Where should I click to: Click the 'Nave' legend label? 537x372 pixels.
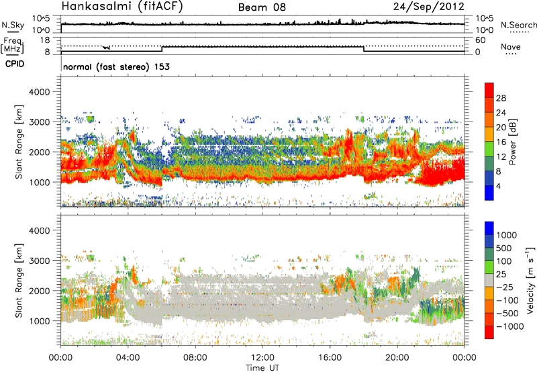pos(511,47)
